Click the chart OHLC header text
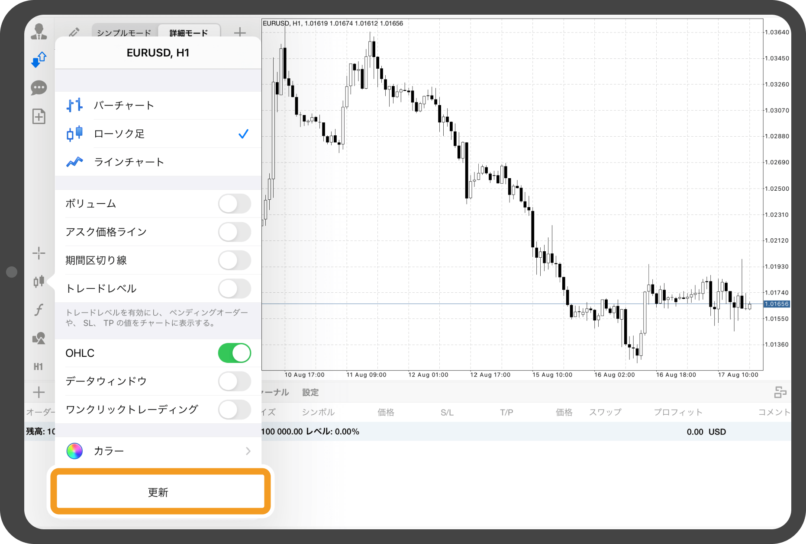 coord(333,23)
